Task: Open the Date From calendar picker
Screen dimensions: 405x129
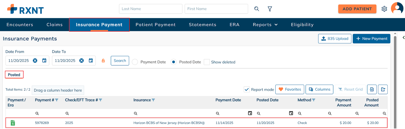Action: coord(44,60)
